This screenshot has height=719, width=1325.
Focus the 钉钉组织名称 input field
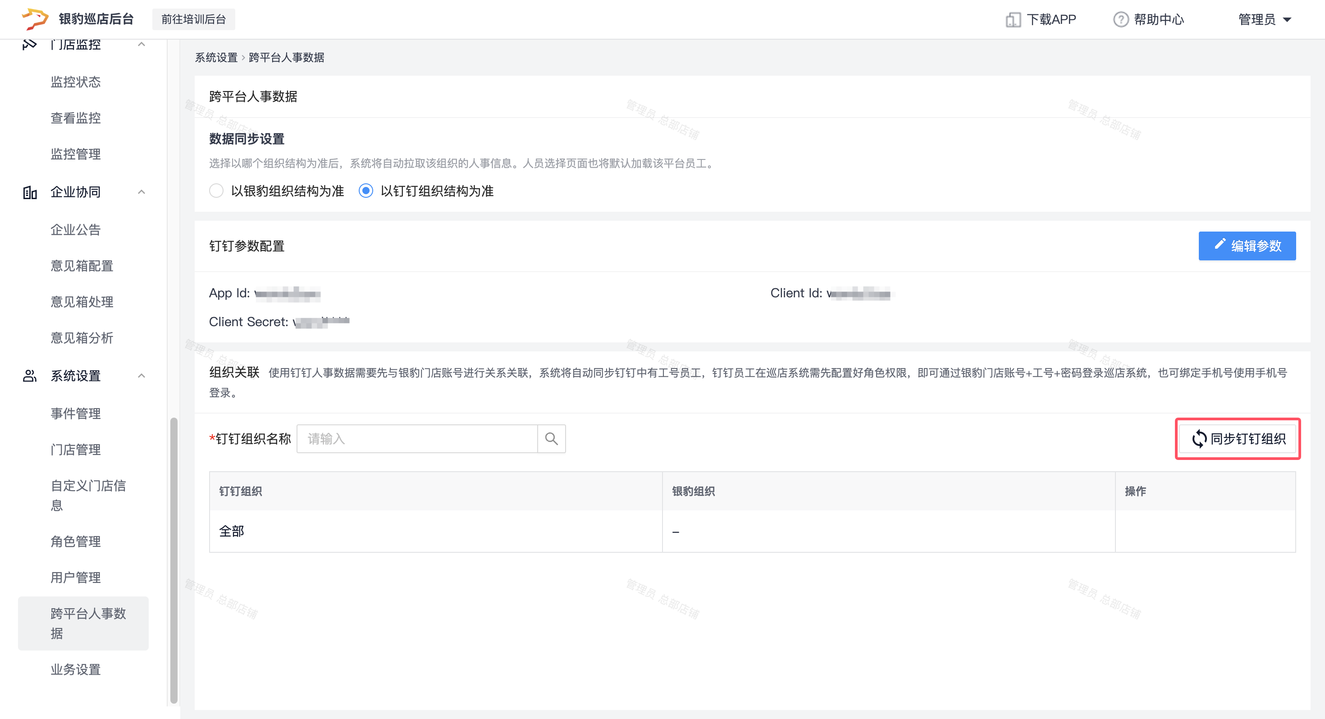[x=416, y=439]
